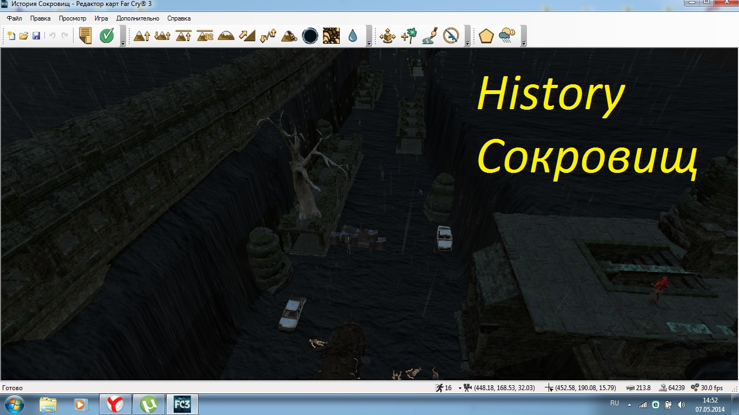Open the Справка menu

click(x=179, y=18)
